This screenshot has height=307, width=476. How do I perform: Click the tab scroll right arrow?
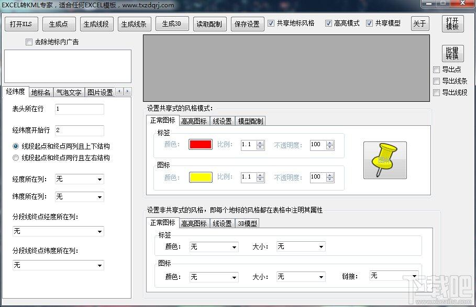click(x=127, y=91)
